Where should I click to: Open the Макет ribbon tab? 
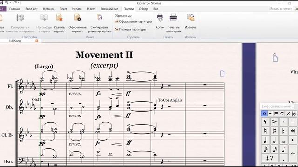pos(91,9)
